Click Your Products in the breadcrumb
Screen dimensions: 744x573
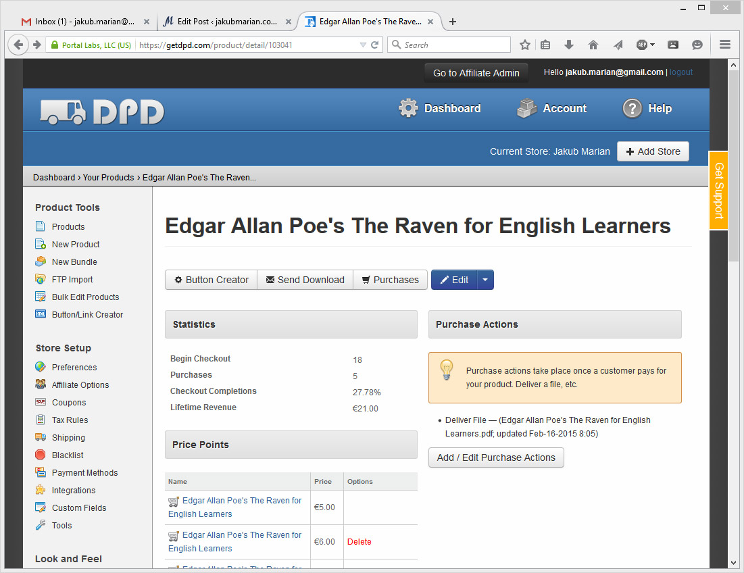pyautogui.click(x=109, y=178)
